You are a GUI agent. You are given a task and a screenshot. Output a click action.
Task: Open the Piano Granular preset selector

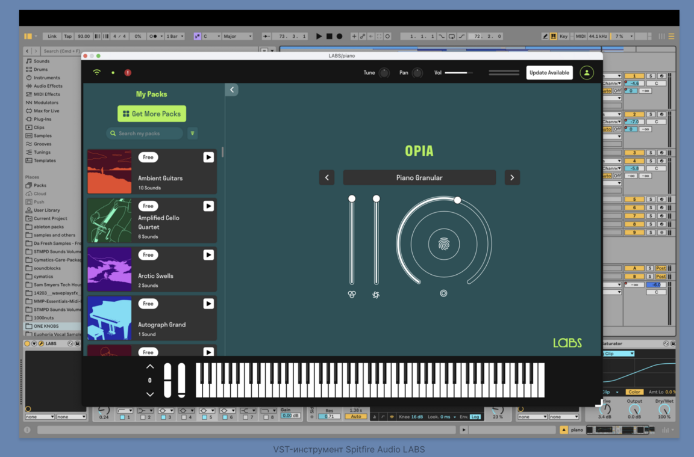tap(419, 177)
